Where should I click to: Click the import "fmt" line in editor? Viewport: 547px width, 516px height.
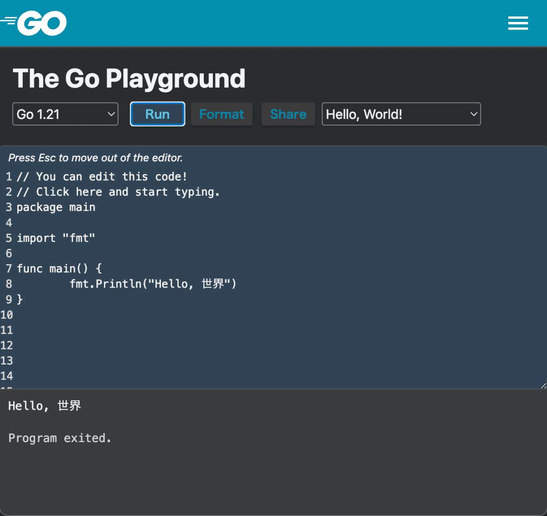[x=56, y=238]
